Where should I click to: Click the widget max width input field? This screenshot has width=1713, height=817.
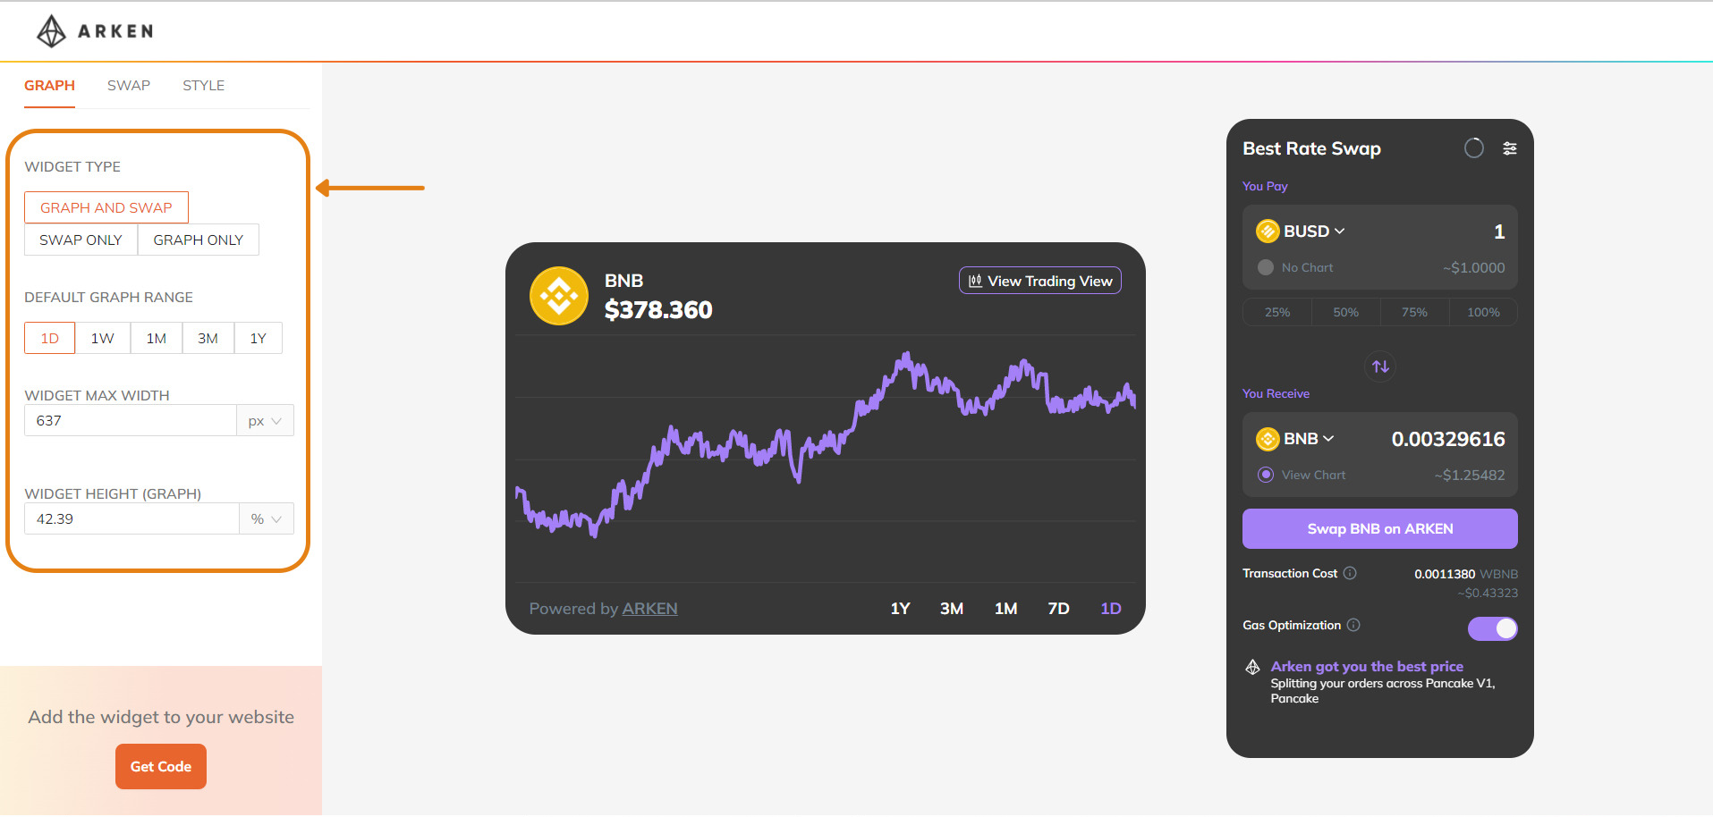[131, 421]
